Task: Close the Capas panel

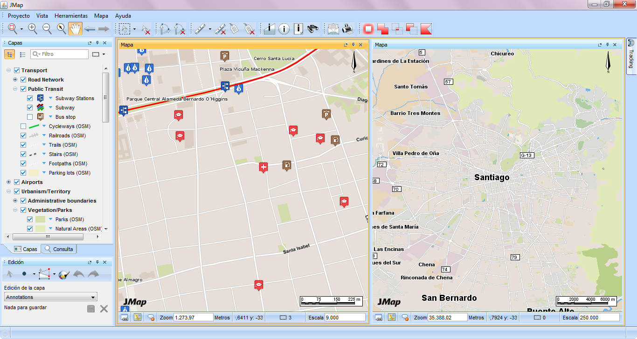Action: [104, 43]
